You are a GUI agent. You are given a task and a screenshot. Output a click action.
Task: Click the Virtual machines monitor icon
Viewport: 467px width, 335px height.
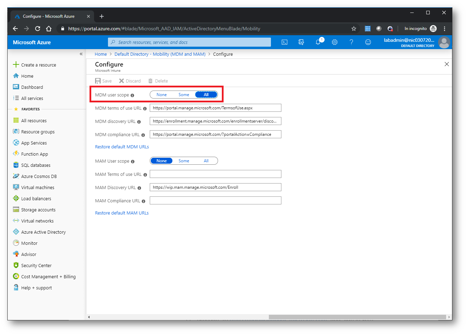(x=16, y=187)
